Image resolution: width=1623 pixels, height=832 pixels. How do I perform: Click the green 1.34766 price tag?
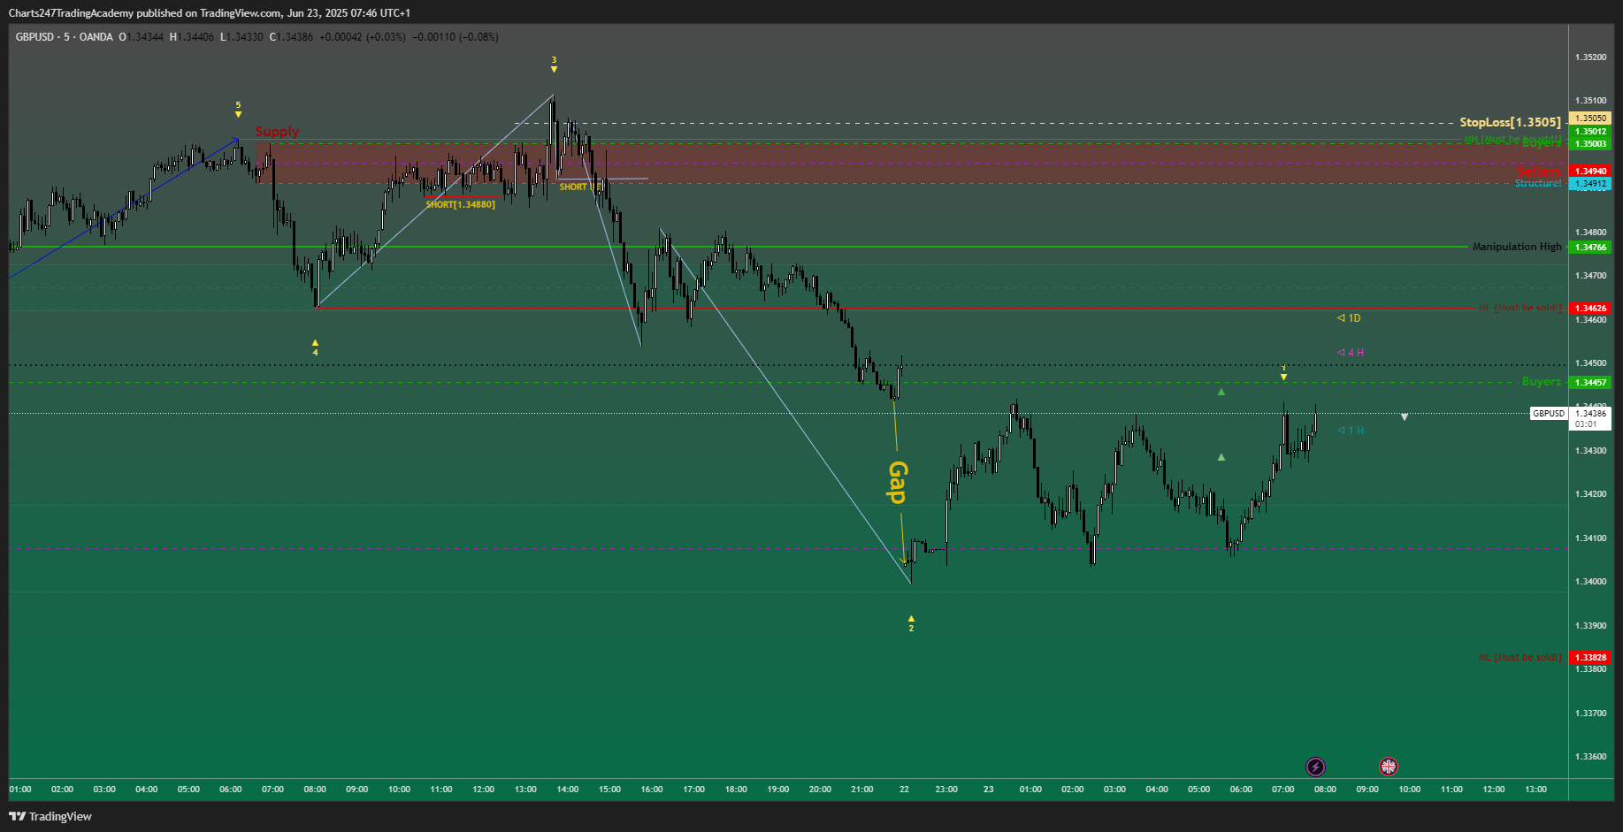[x=1589, y=247]
